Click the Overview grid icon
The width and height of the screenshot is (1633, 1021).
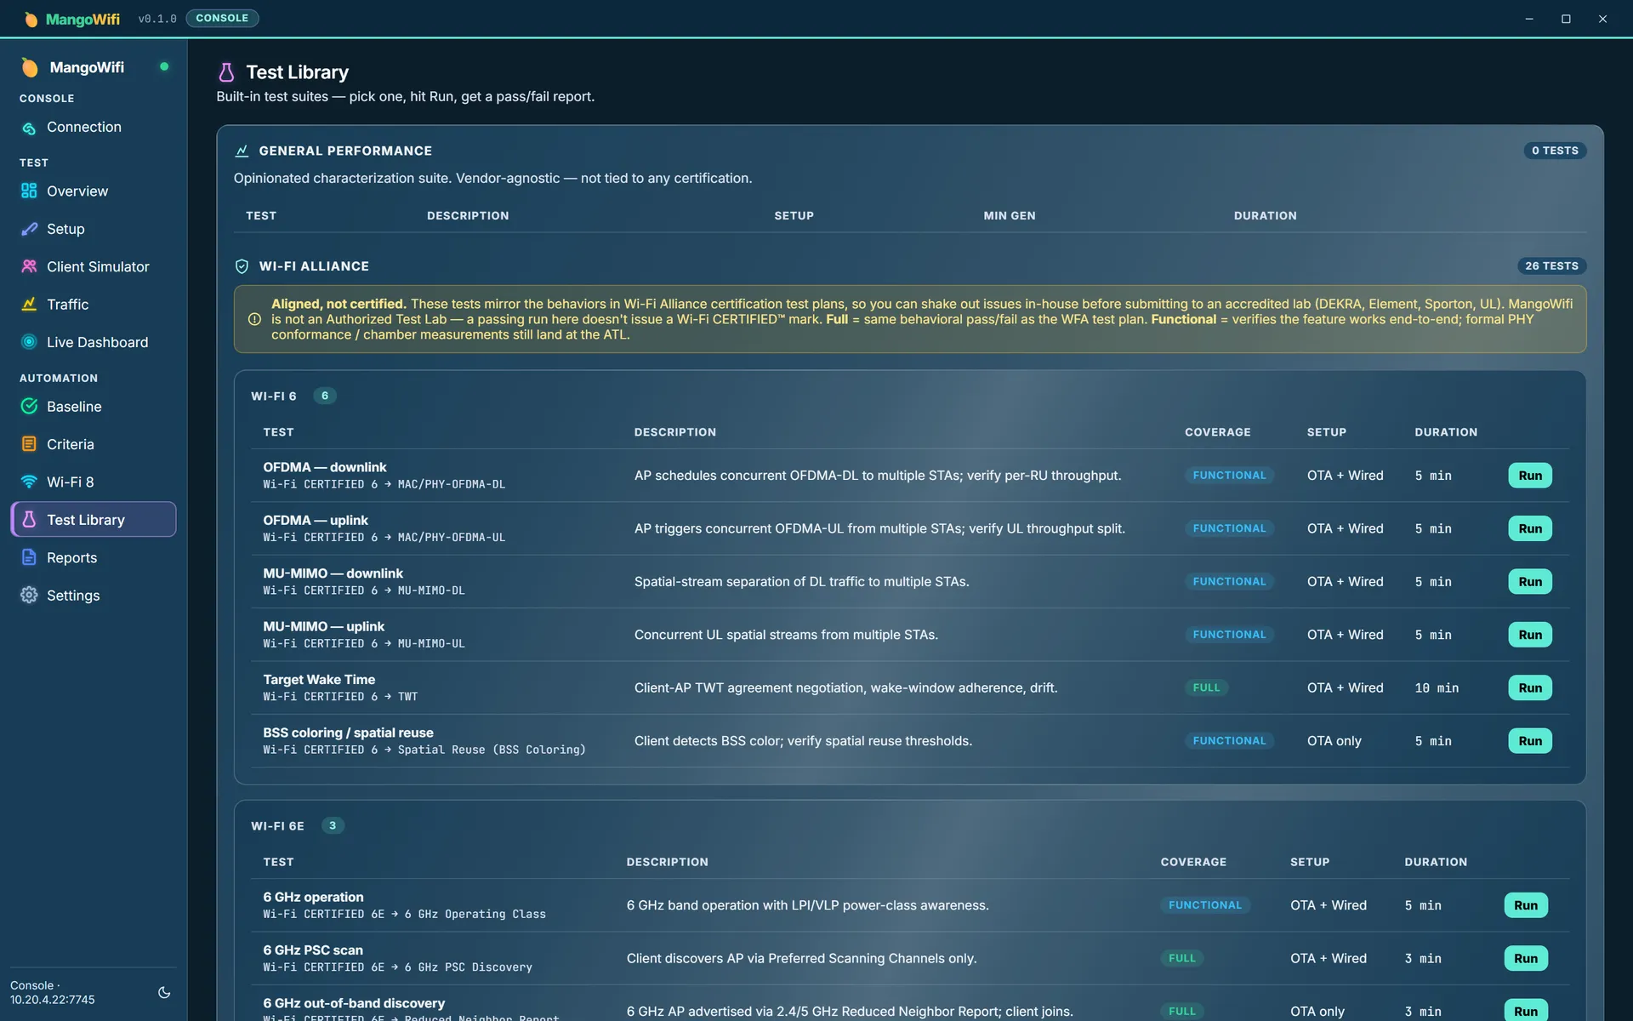point(29,191)
